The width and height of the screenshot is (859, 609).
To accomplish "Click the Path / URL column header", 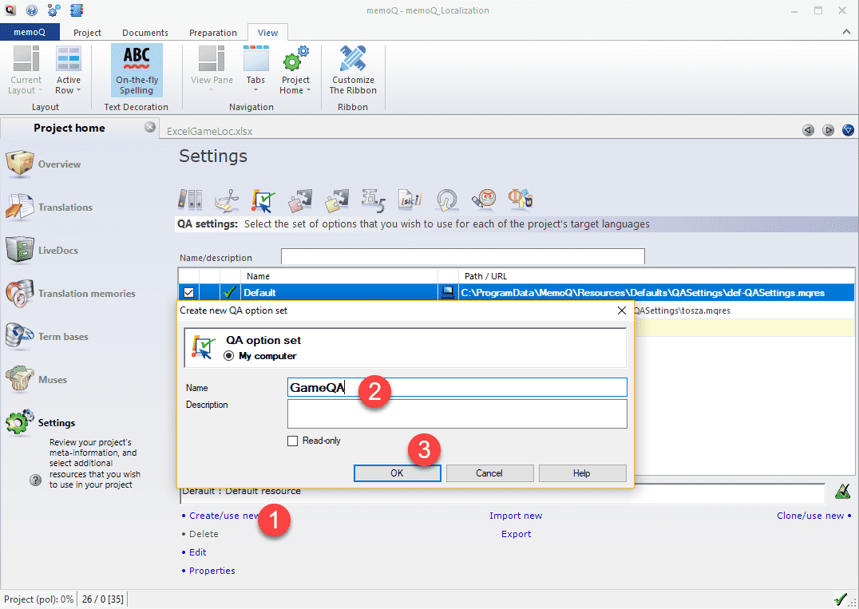I will pos(657,276).
